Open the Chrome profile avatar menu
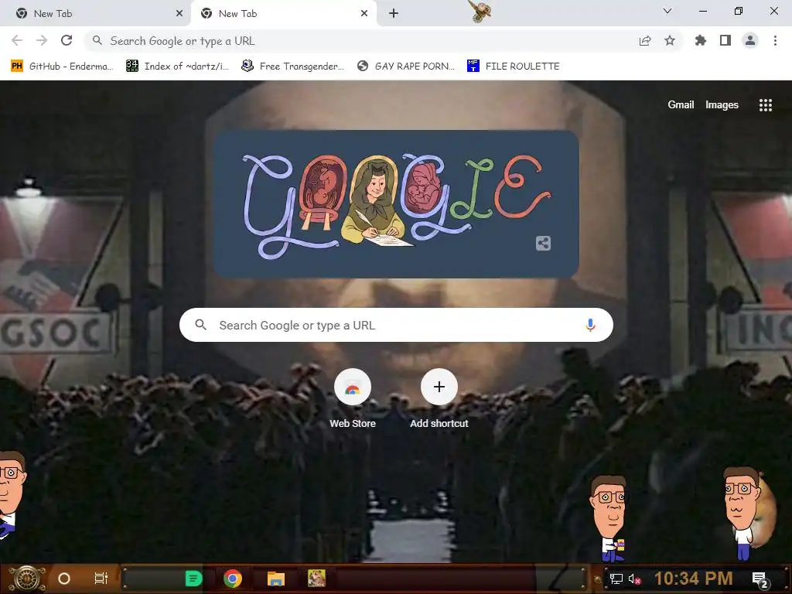Image resolution: width=792 pixels, height=594 pixels. tap(750, 40)
